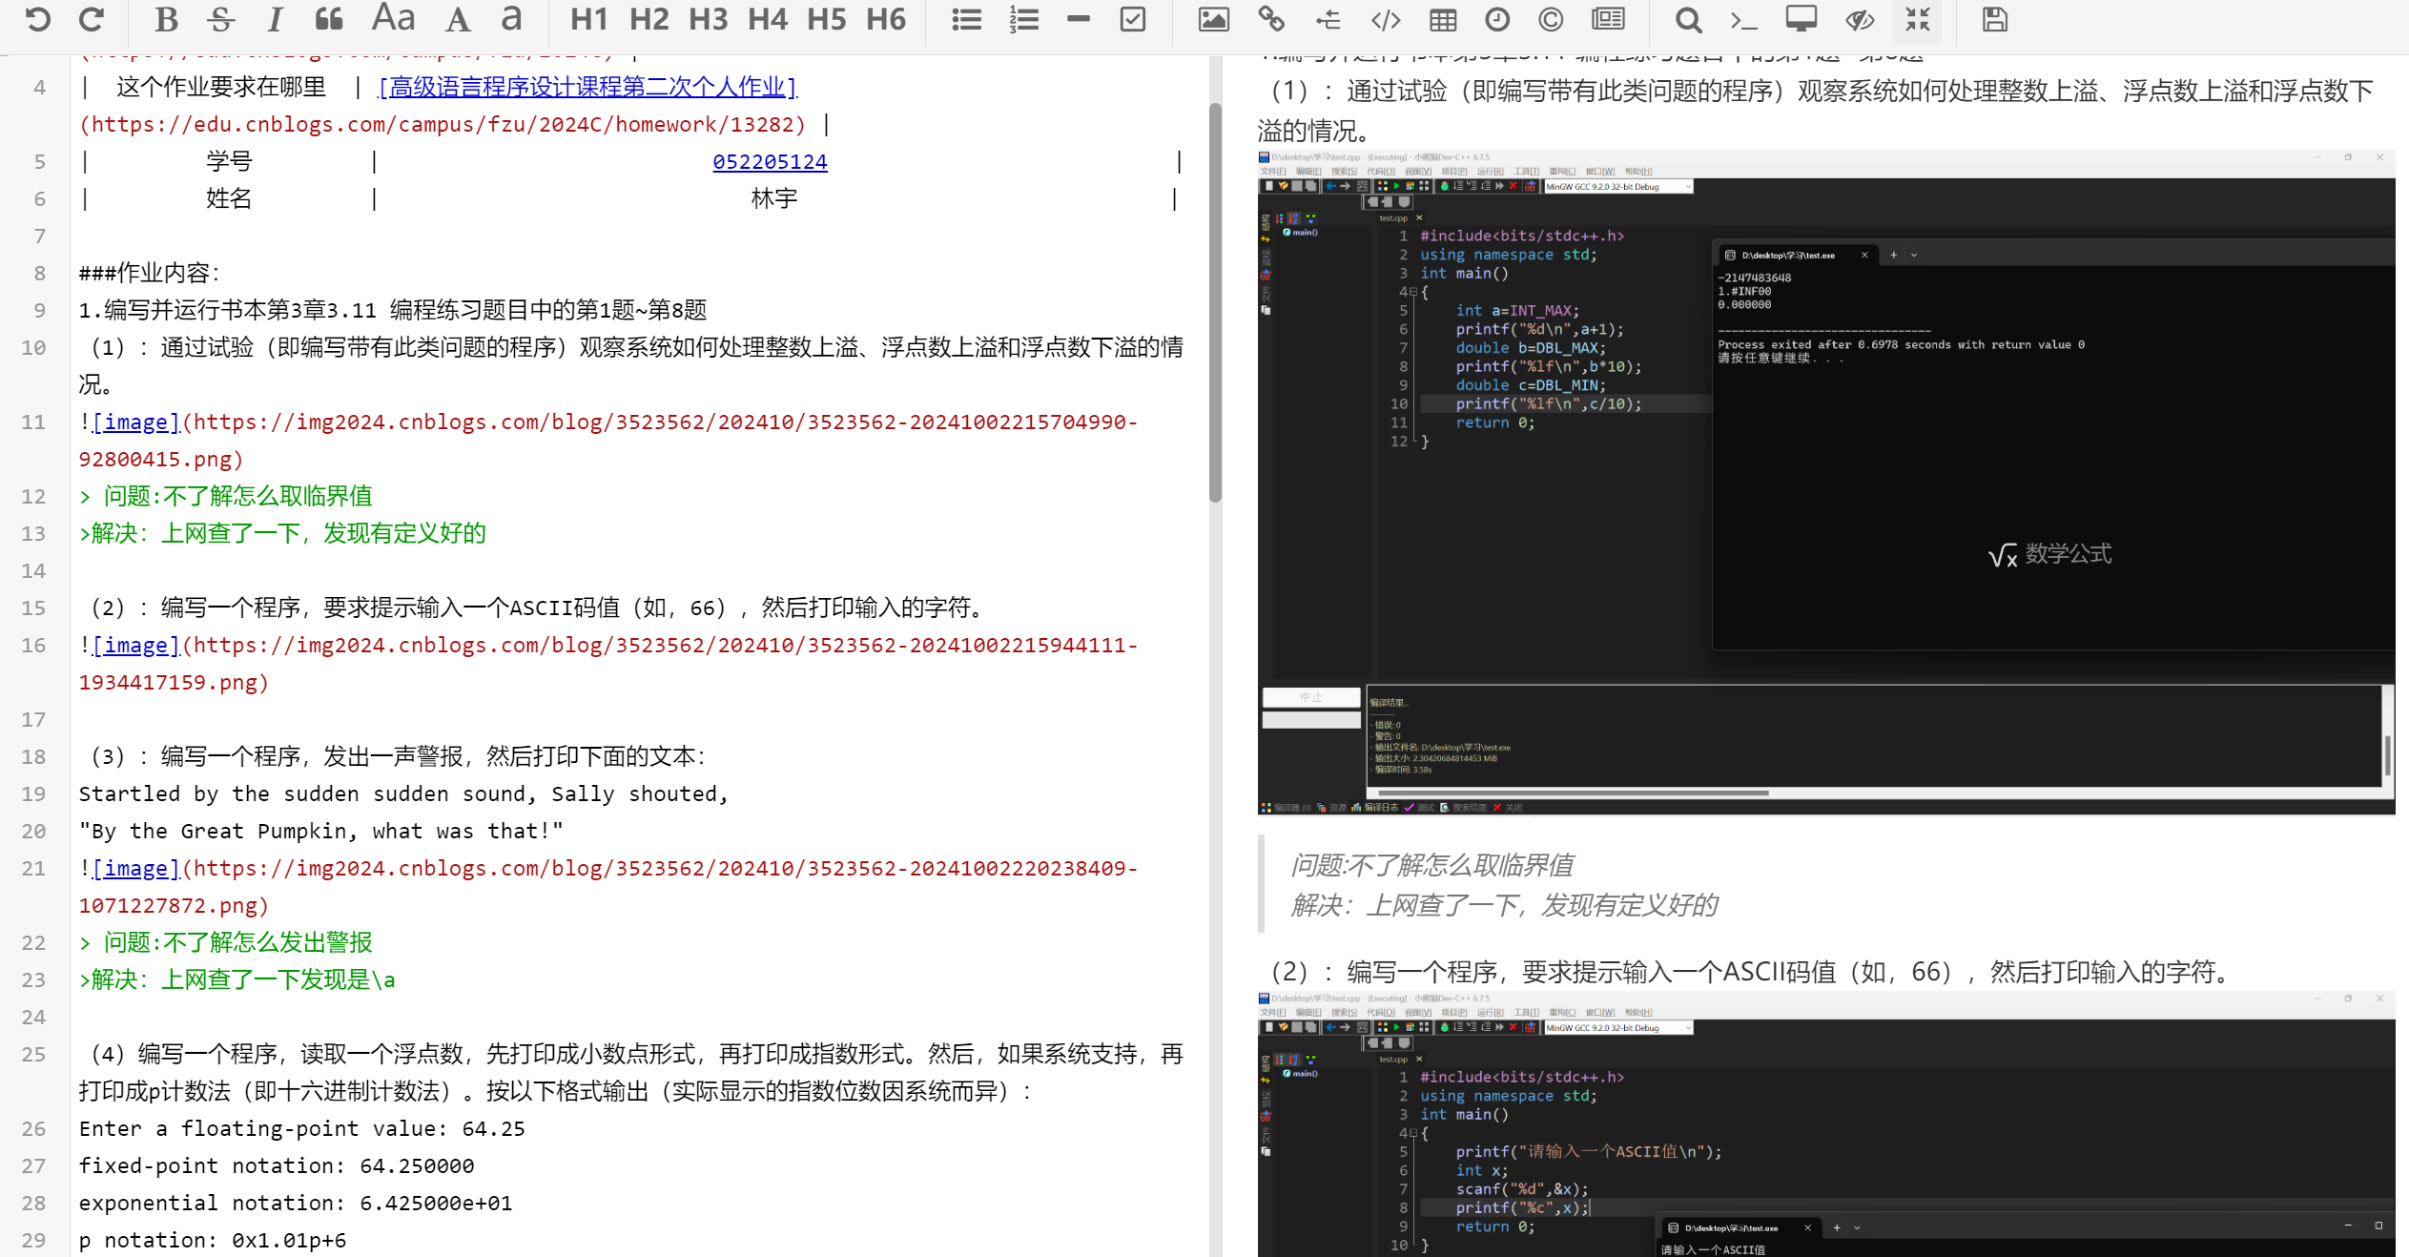This screenshot has height=1257, width=2409.
Task: Insert a block quote
Action: pos(329,19)
